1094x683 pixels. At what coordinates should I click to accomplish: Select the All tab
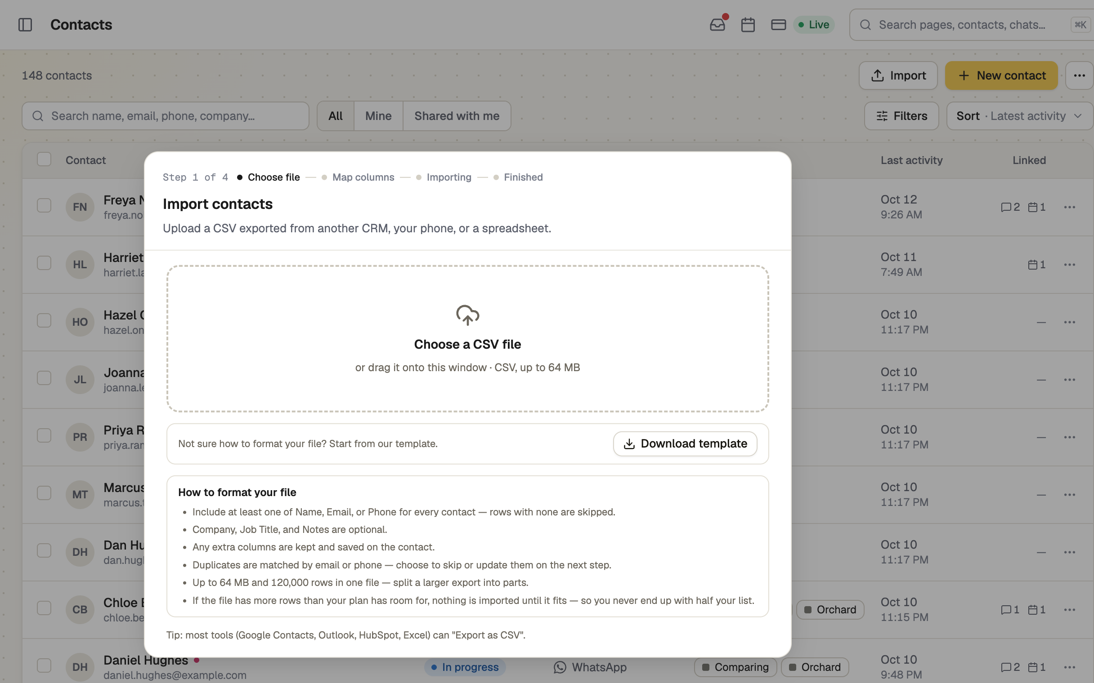pos(336,116)
